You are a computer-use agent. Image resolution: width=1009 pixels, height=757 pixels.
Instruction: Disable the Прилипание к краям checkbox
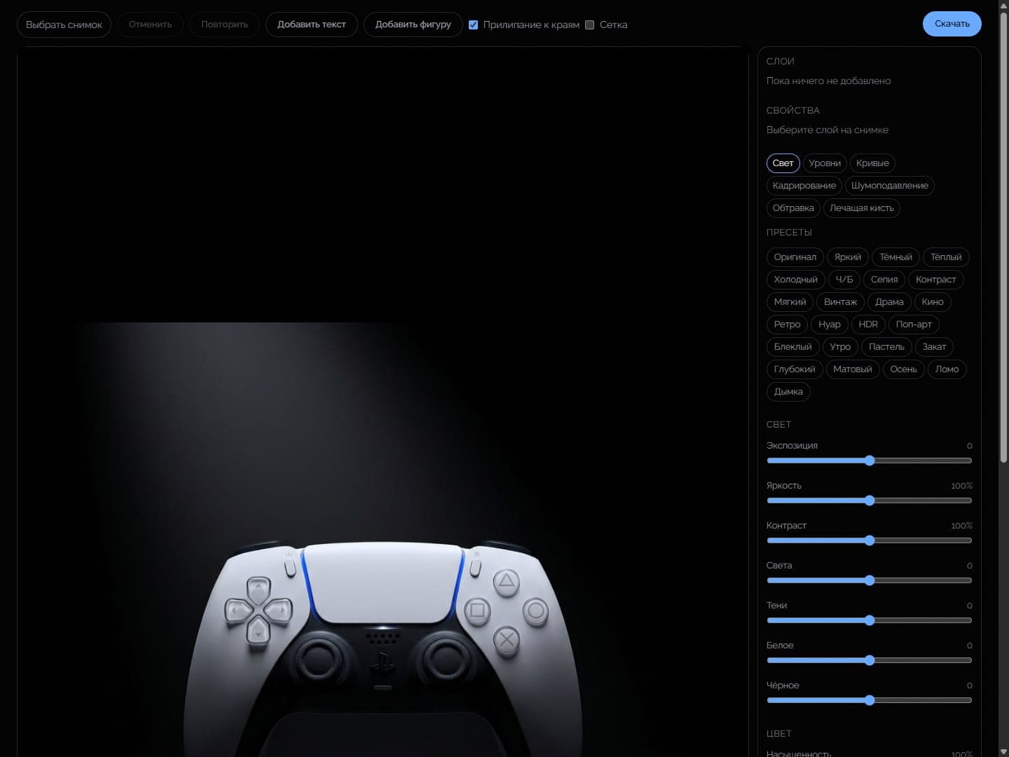tap(474, 25)
